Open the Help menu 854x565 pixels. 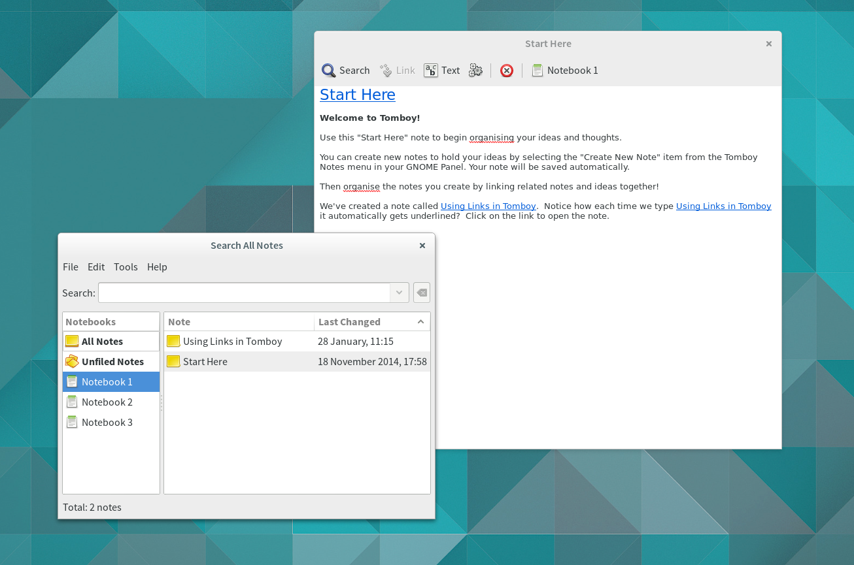[x=157, y=266]
